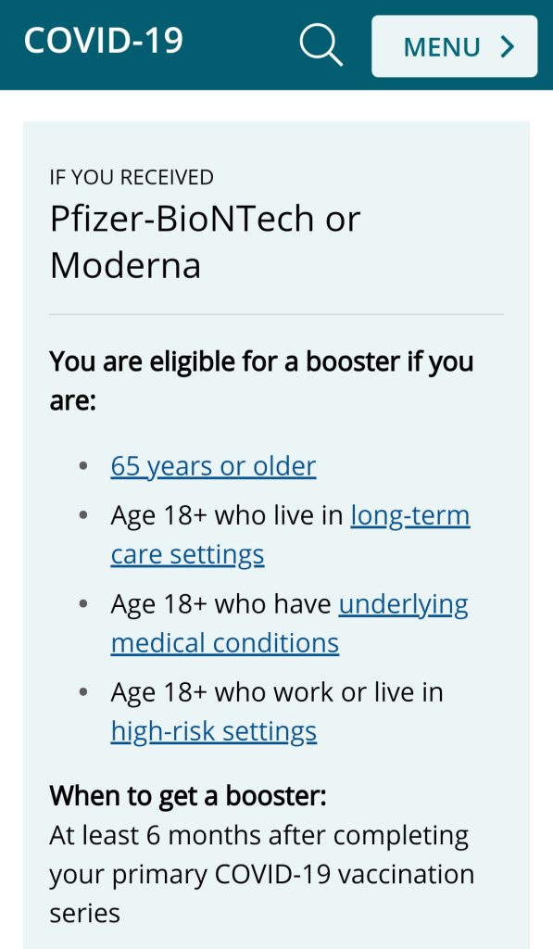Click the "Age 18+ who work or live in" text
This screenshot has height=949, width=553.
[x=277, y=692]
